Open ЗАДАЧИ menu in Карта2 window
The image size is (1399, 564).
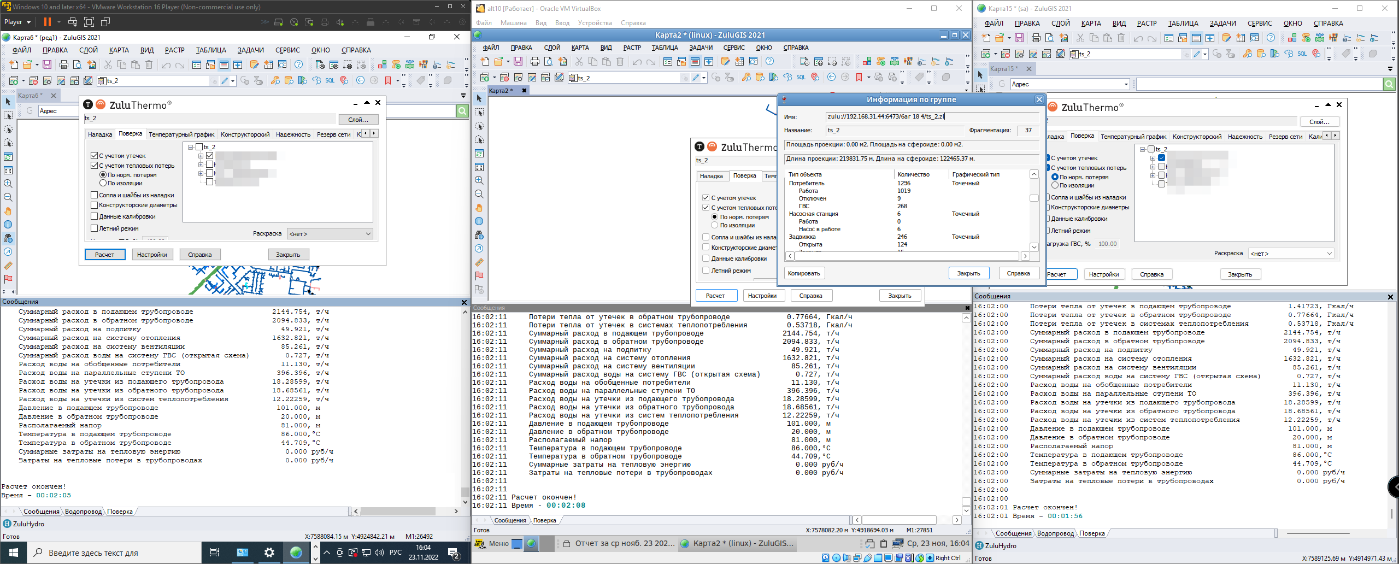tap(701, 48)
